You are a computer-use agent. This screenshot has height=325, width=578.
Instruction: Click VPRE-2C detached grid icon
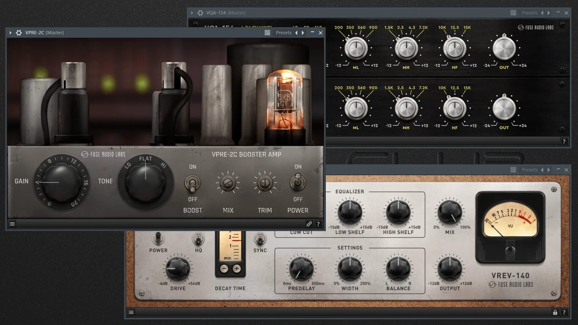coord(267,33)
